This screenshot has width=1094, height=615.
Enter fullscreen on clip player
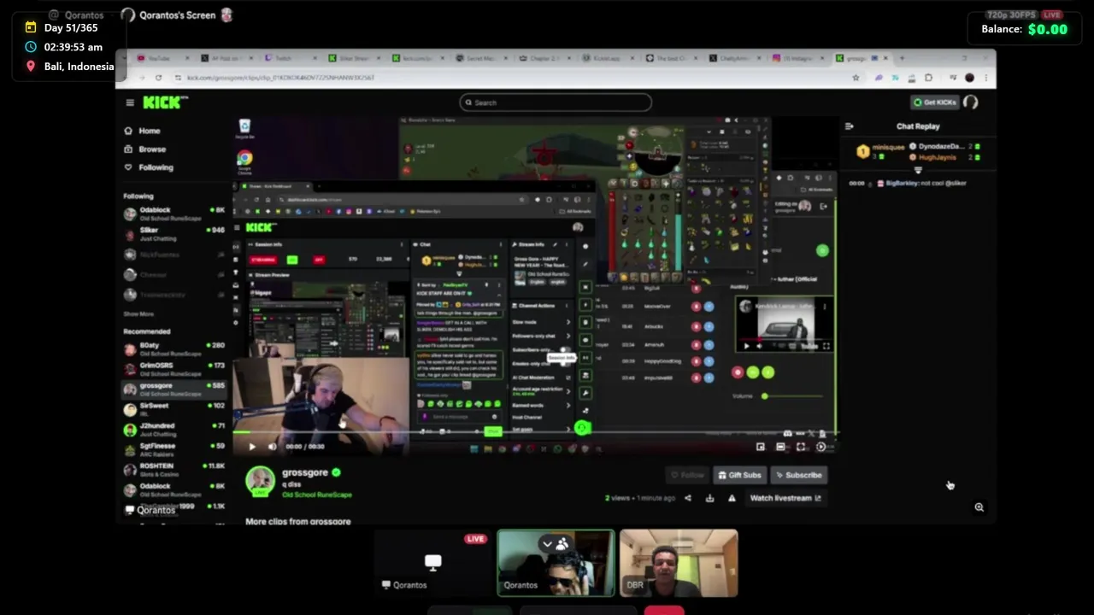point(801,447)
